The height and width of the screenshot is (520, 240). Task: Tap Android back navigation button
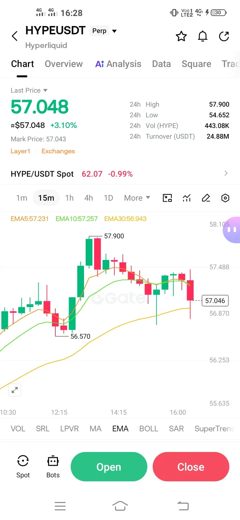click(183, 506)
